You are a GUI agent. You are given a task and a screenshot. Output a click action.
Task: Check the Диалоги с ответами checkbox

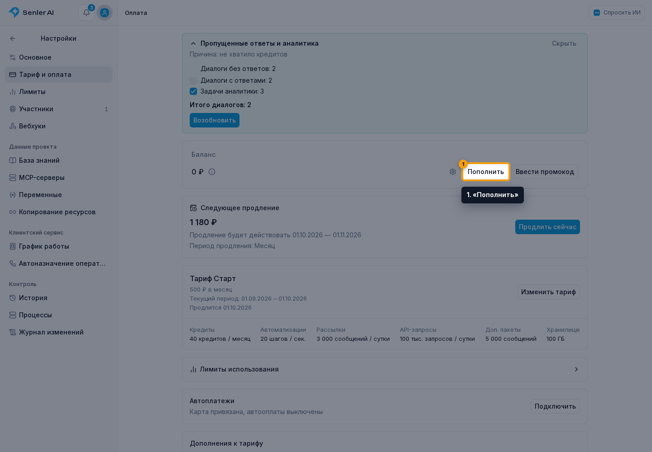[x=193, y=80]
